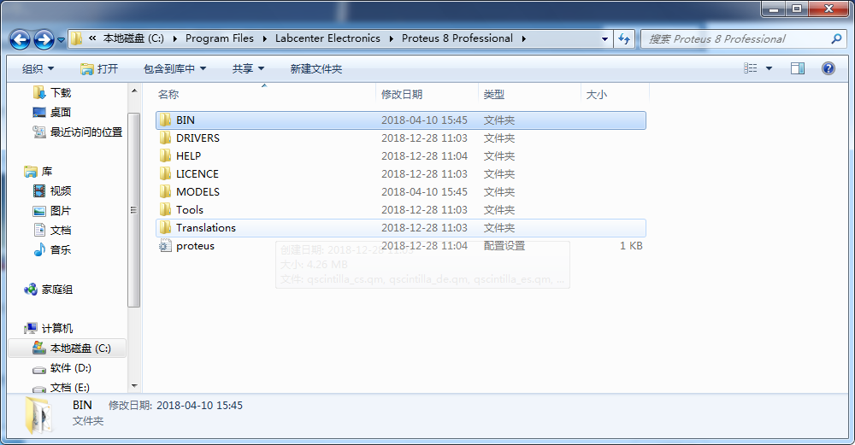
Task: Expand the arrow after Labcenter Electronics breadcrumb
Action: click(x=391, y=38)
